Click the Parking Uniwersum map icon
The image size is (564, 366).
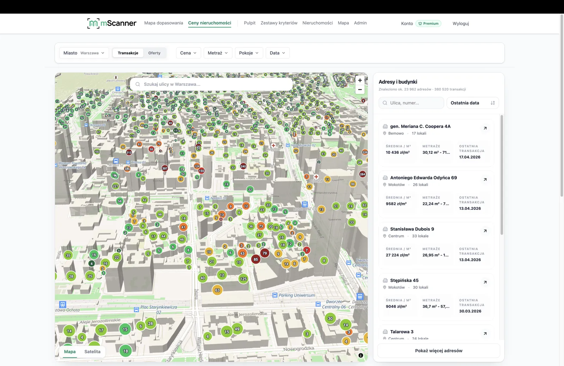tap(275, 295)
